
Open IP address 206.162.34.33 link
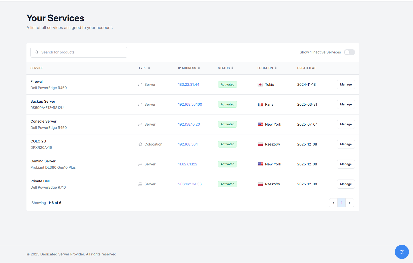click(x=190, y=184)
